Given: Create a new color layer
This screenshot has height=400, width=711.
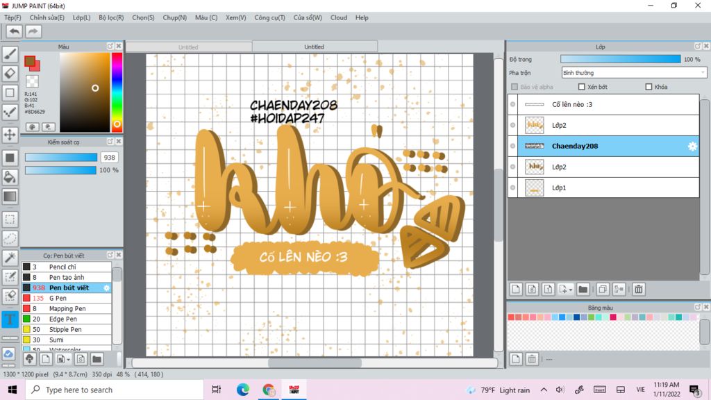Looking at the screenshot, I should 516,290.
